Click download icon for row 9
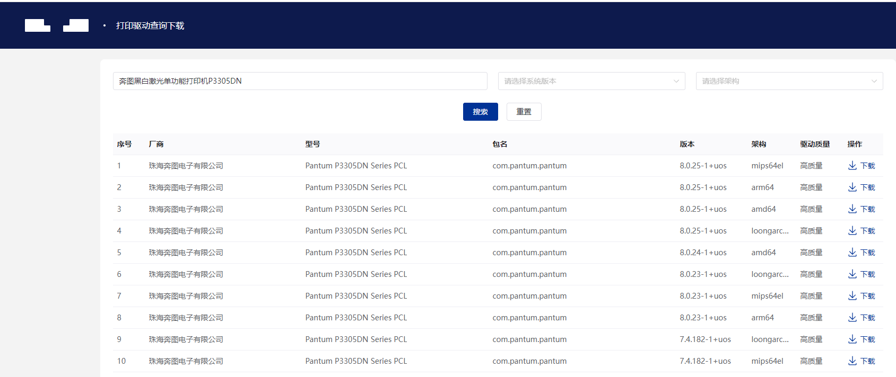The width and height of the screenshot is (896, 377). [852, 339]
